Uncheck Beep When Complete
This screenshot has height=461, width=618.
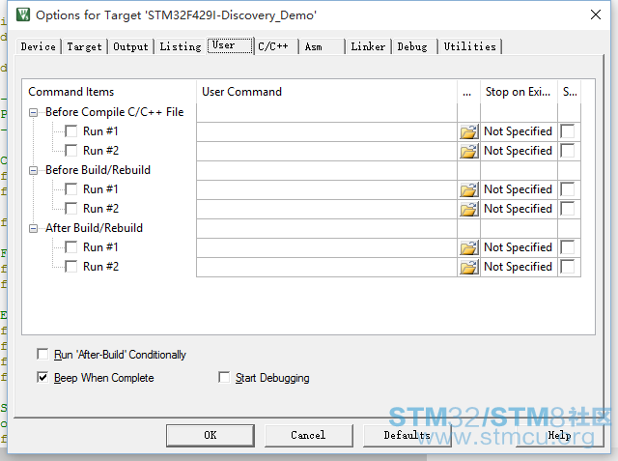point(42,377)
